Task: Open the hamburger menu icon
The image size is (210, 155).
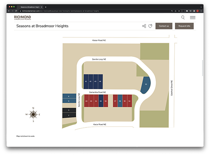Action: click(193, 17)
